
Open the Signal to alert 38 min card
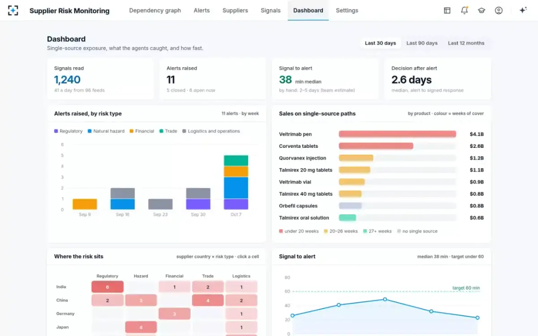pyautogui.click(x=325, y=79)
